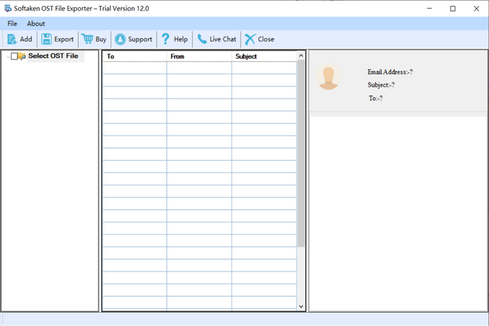Open the File menu

(12, 24)
